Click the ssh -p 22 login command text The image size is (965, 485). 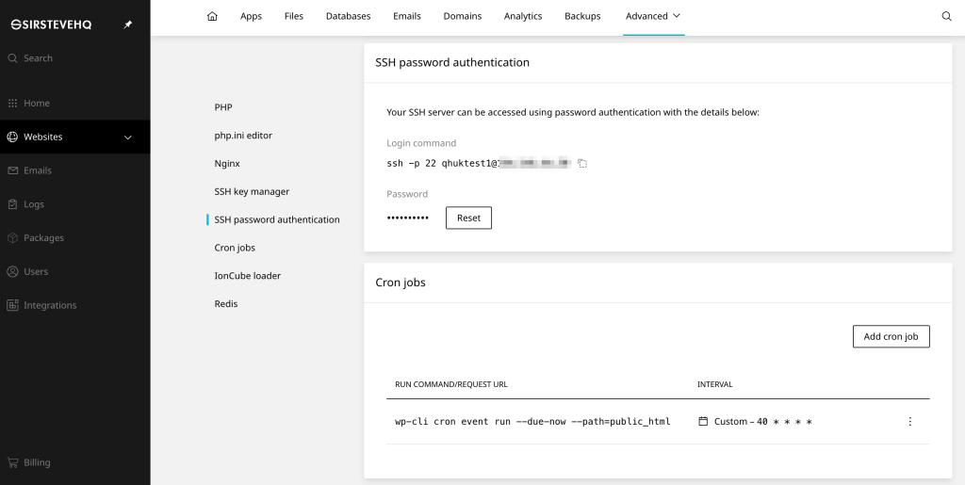(479, 164)
